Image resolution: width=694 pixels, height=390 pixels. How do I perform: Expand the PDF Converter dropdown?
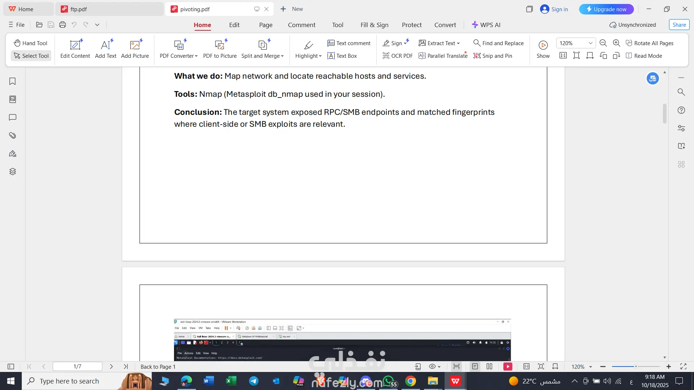point(196,56)
